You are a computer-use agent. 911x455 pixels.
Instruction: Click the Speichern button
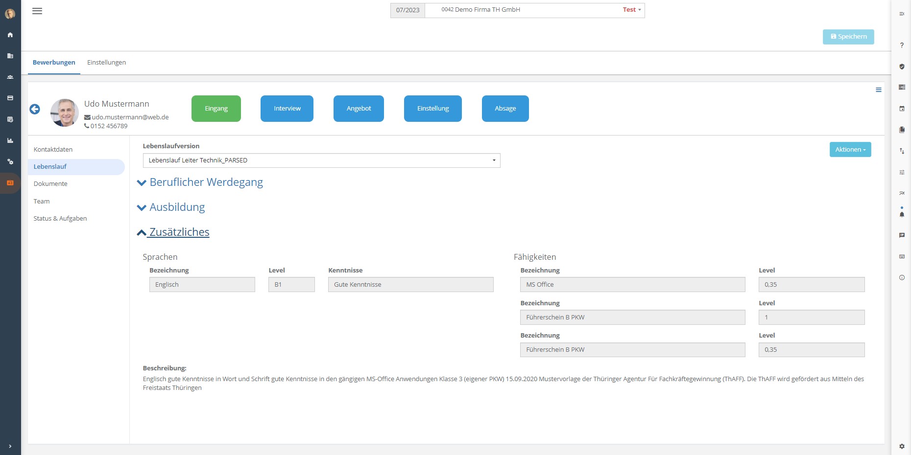[848, 37]
